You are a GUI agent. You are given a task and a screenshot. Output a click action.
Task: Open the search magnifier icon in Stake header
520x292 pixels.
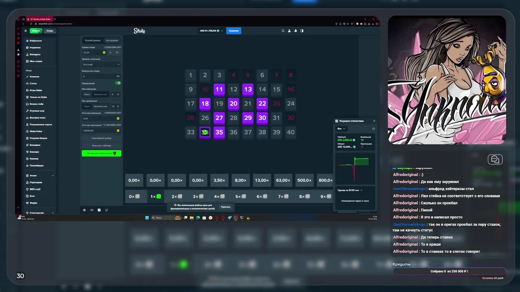coord(283,31)
